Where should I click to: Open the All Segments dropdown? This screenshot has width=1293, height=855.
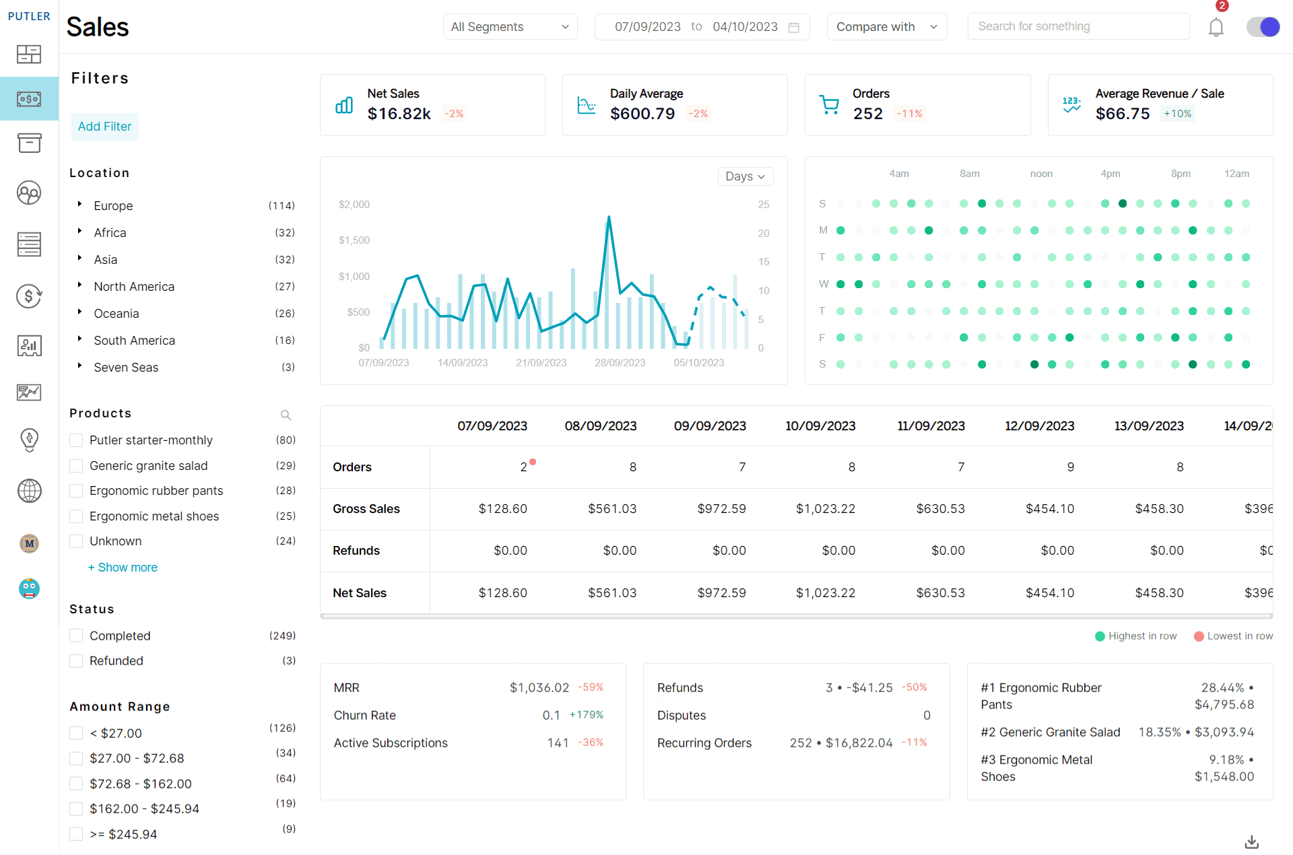click(x=510, y=26)
